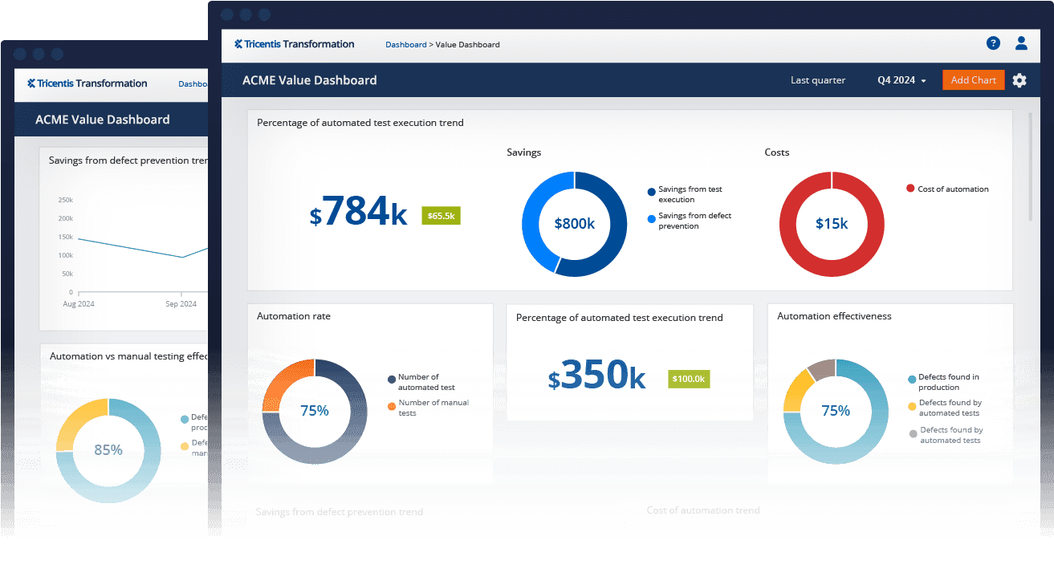
Task: Click the $65.5k green badge
Action: click(441, 216)
